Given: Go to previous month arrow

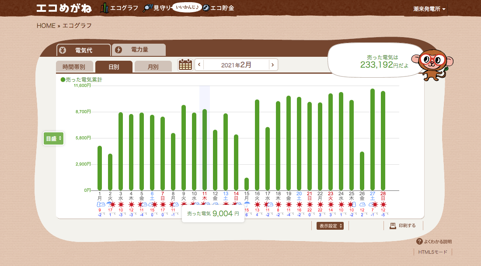Looking at the screenshot, I should (199, 65).
